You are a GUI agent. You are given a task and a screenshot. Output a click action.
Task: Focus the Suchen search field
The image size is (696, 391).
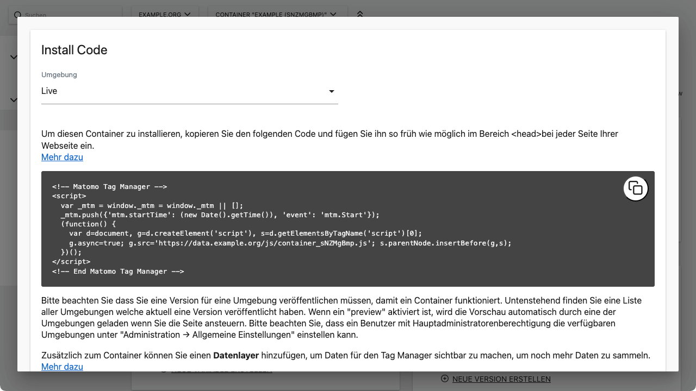pos(65,15)
